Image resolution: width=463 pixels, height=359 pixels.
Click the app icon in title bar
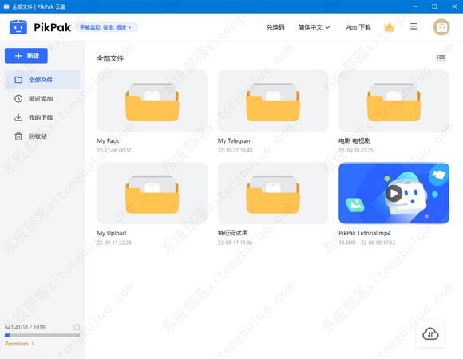point(6,6)
